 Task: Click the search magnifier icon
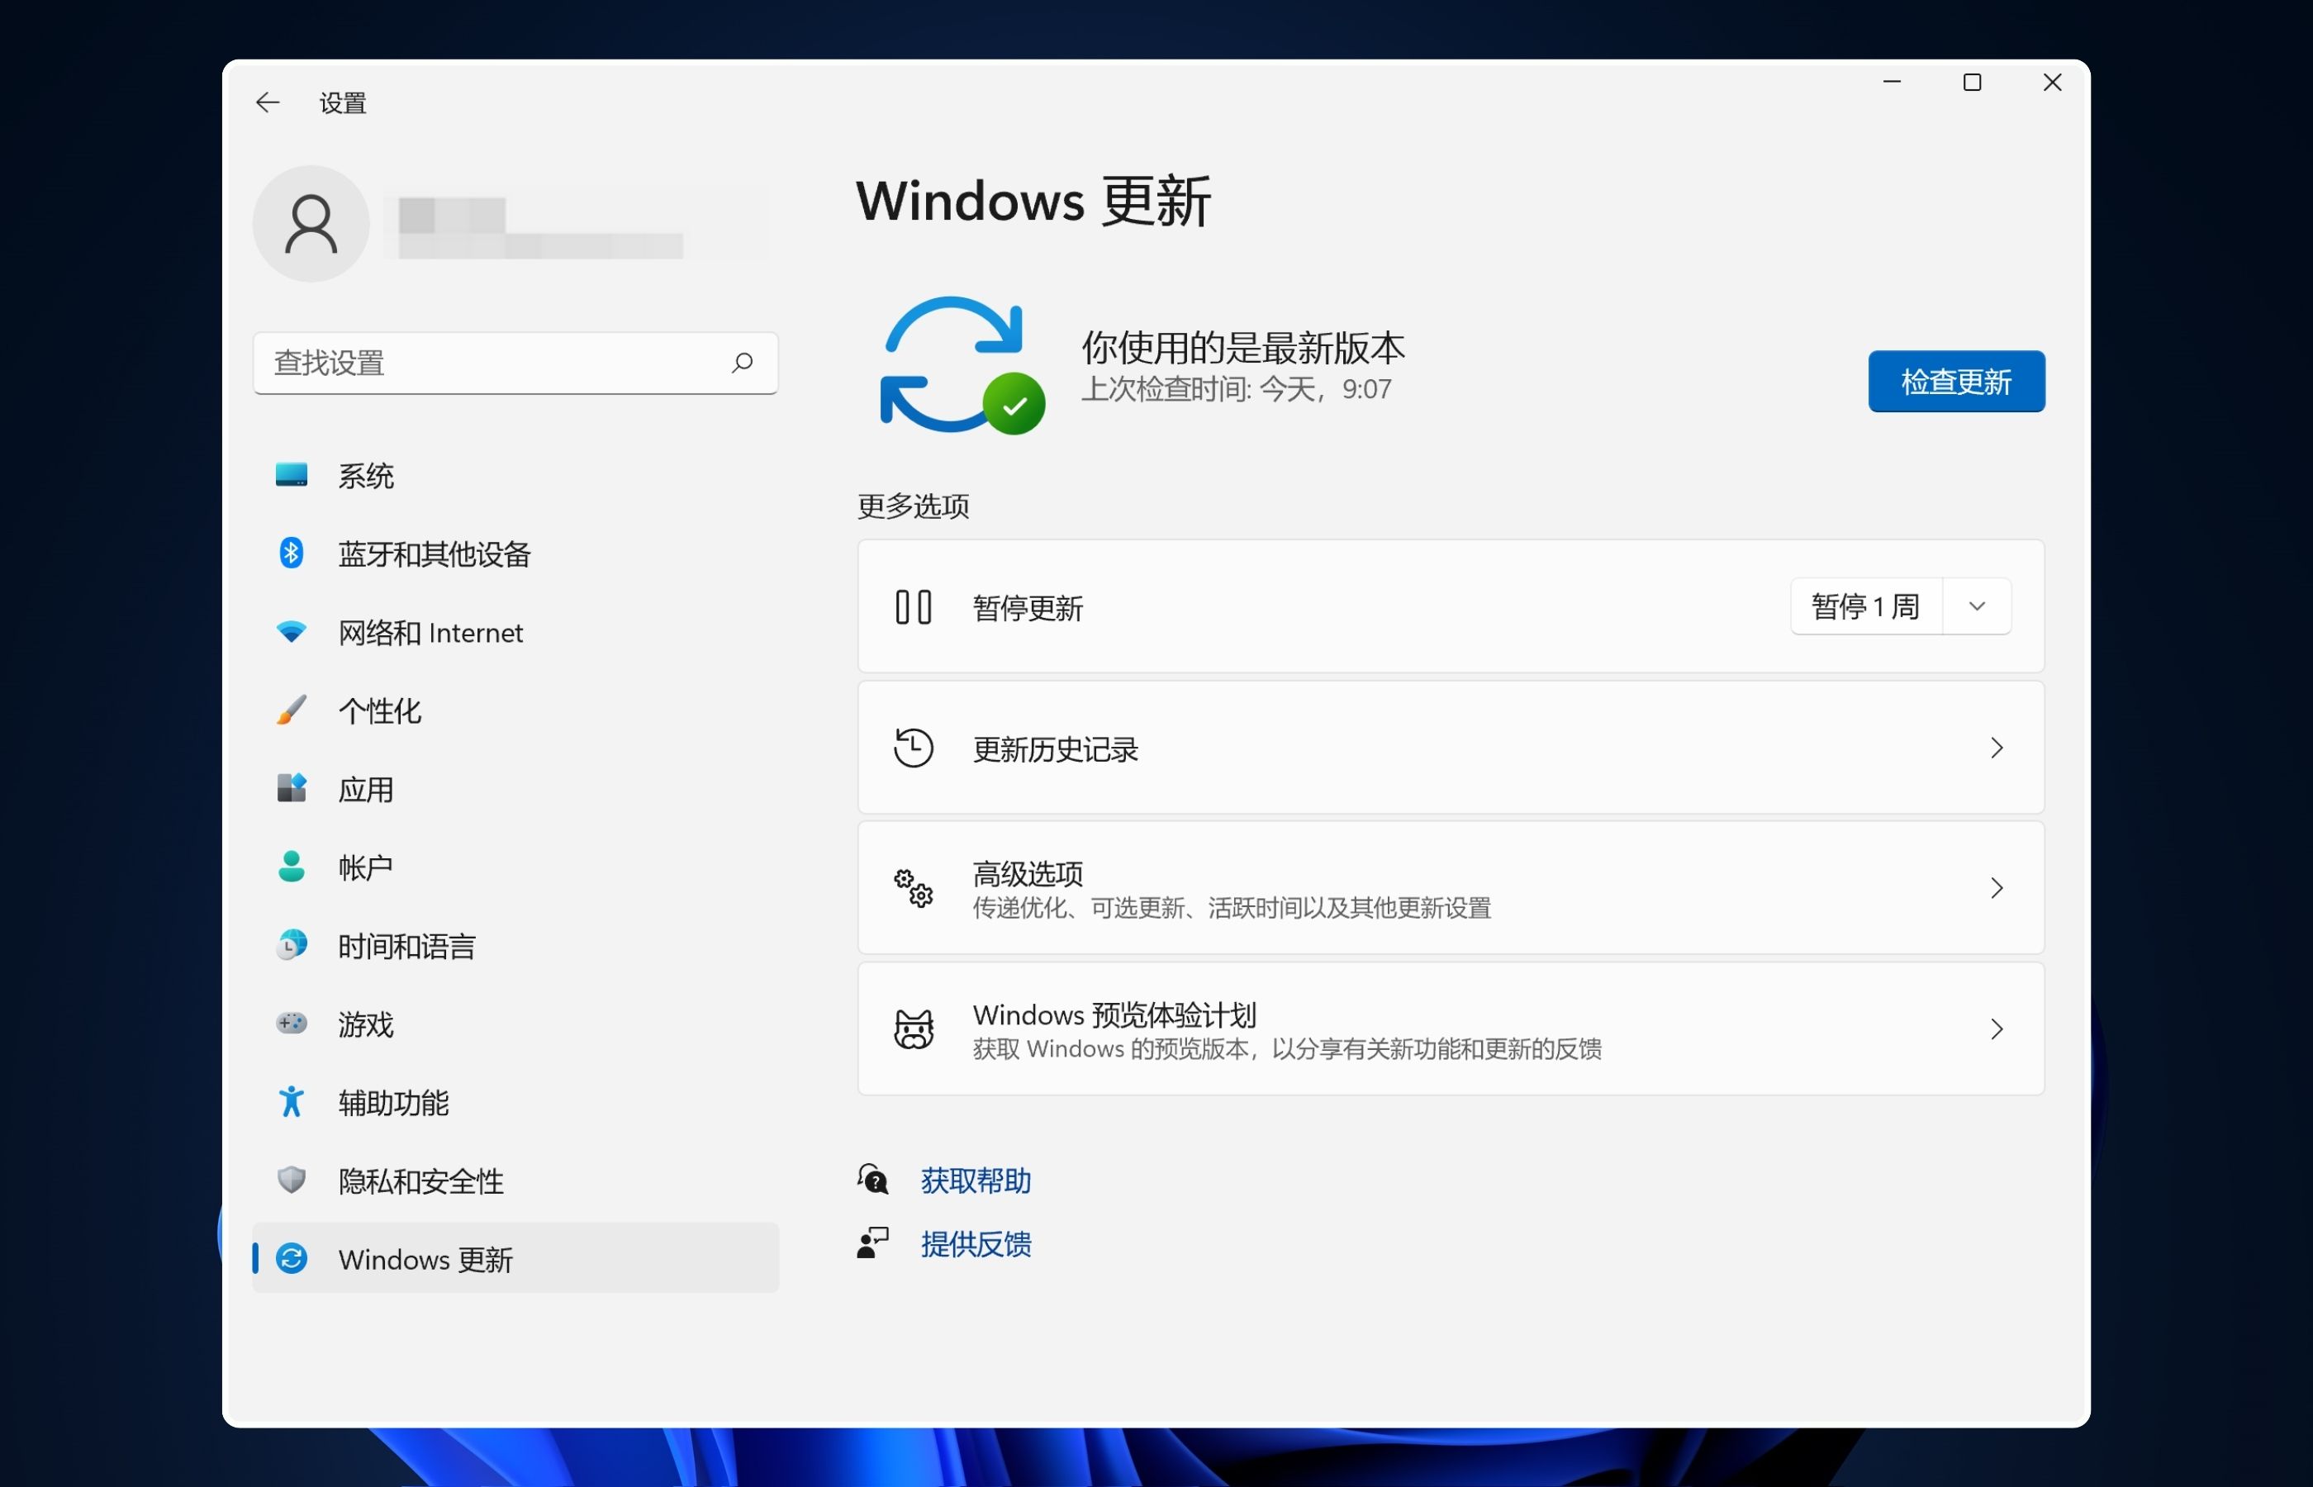(x=741, y=362)
